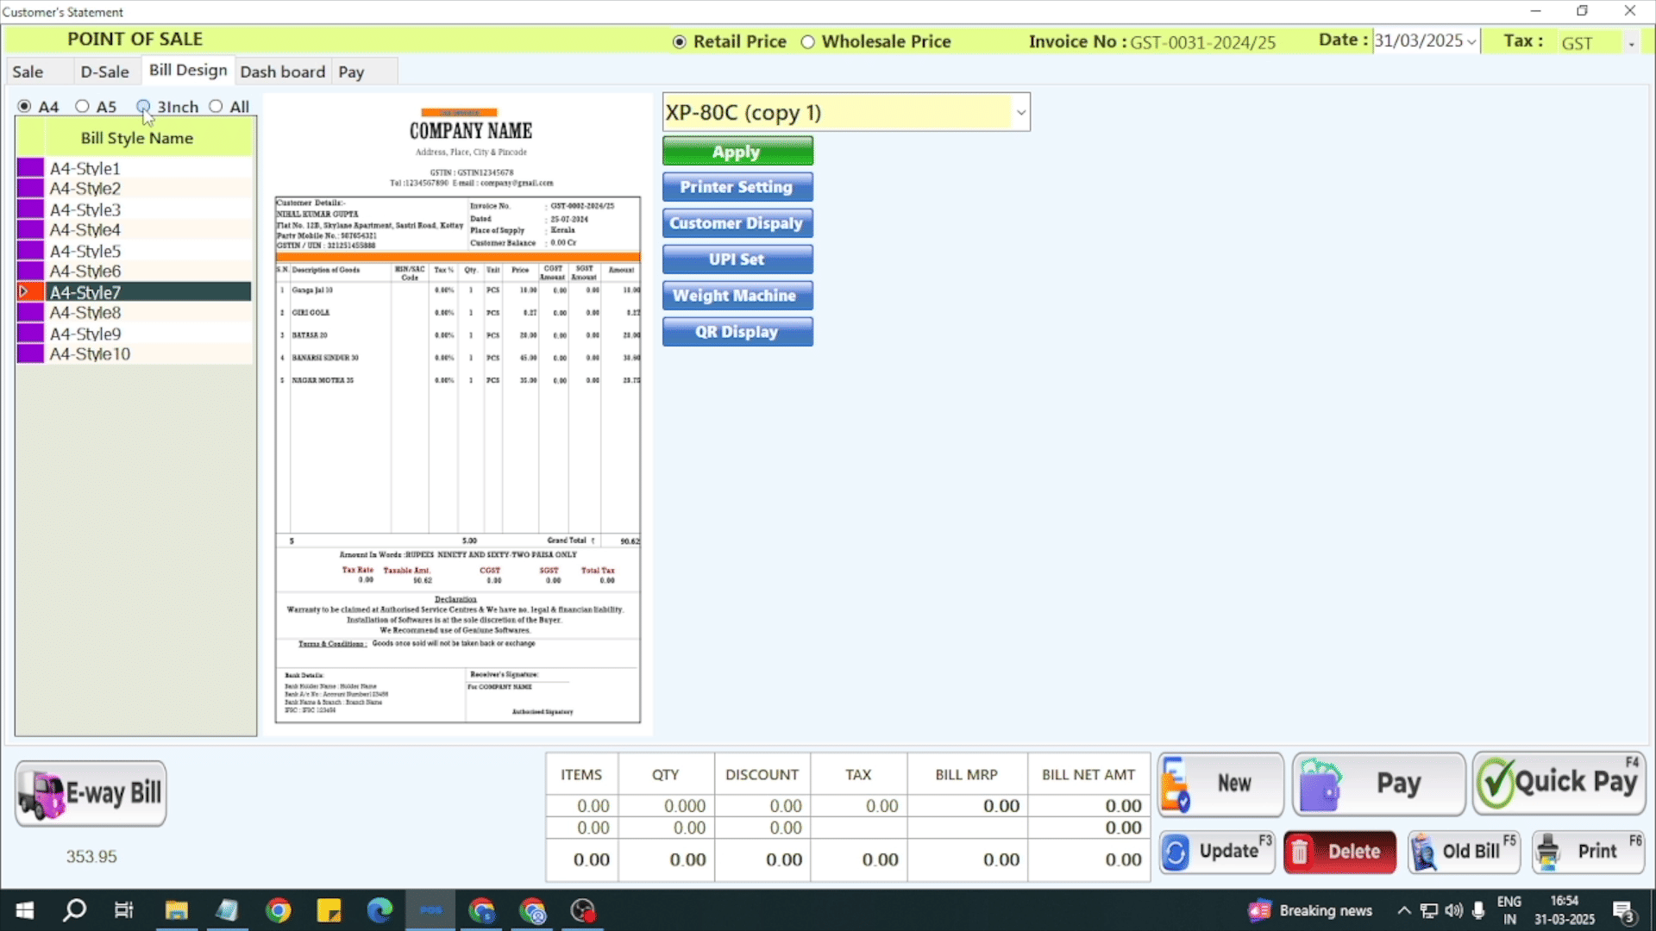Open the Date picker dropdown

(x=1471, y=42)
